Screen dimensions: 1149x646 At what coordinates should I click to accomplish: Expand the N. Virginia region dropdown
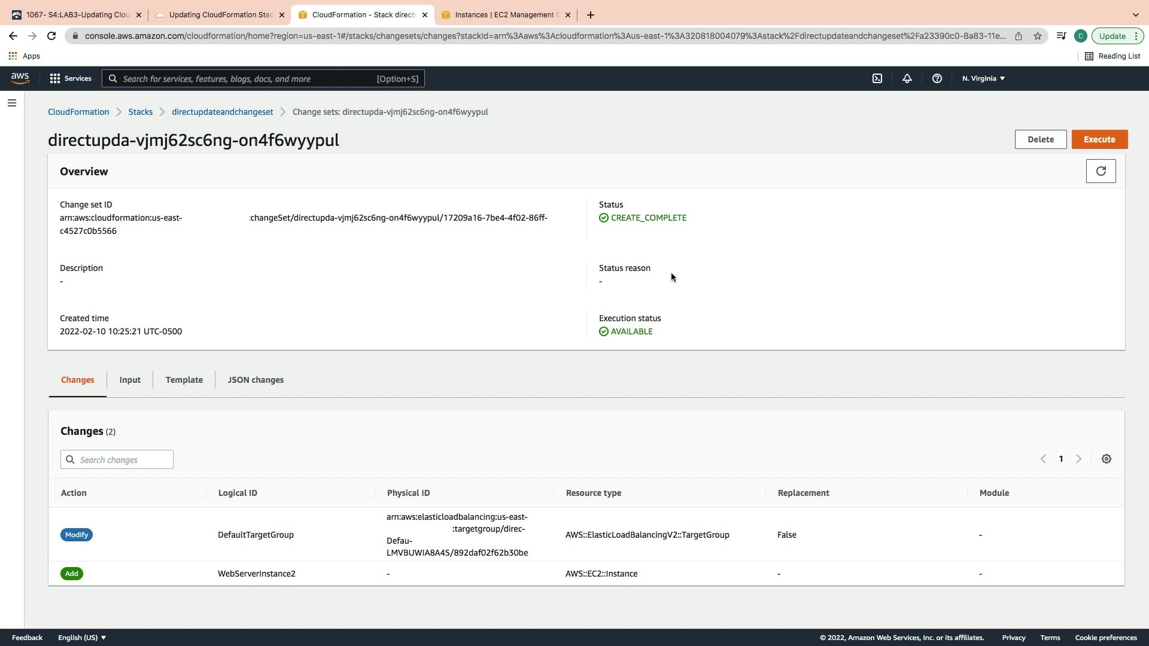(x=983, y=78)
